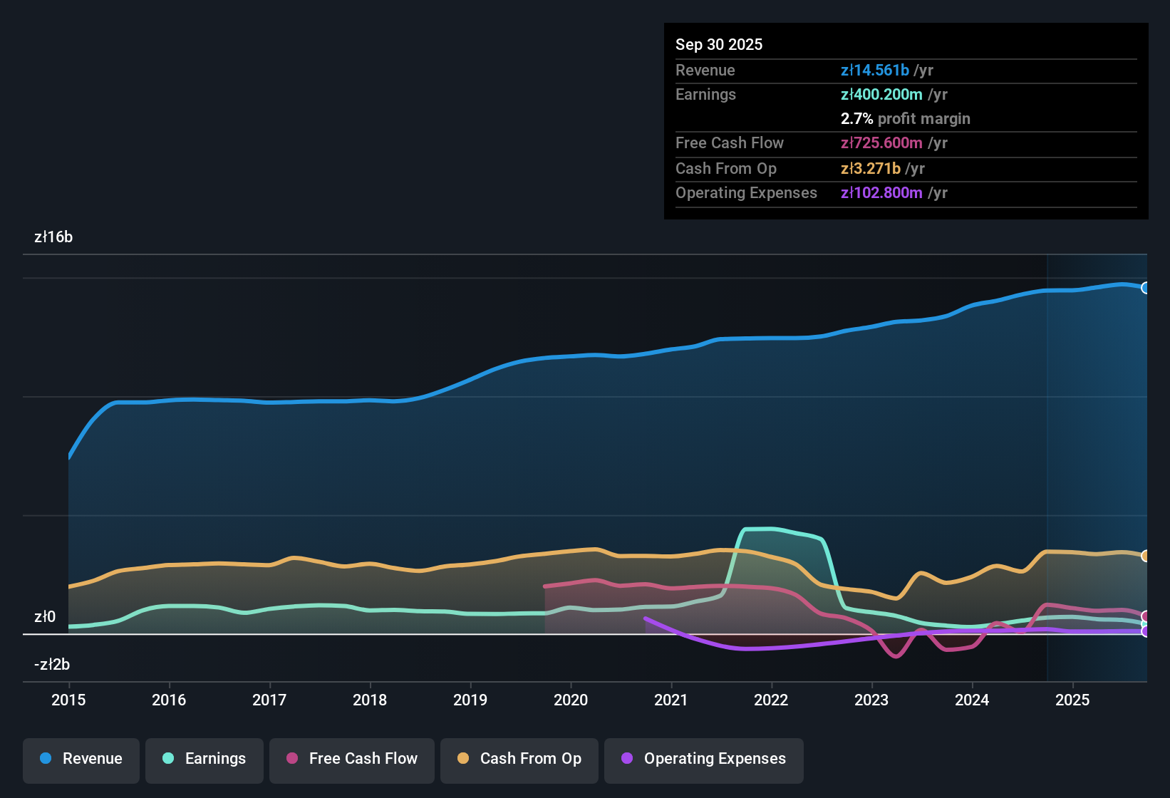Toggle the Revenue series visibility
The width and height of the screenshot is (1170, 798).
(x=81, y=759)
